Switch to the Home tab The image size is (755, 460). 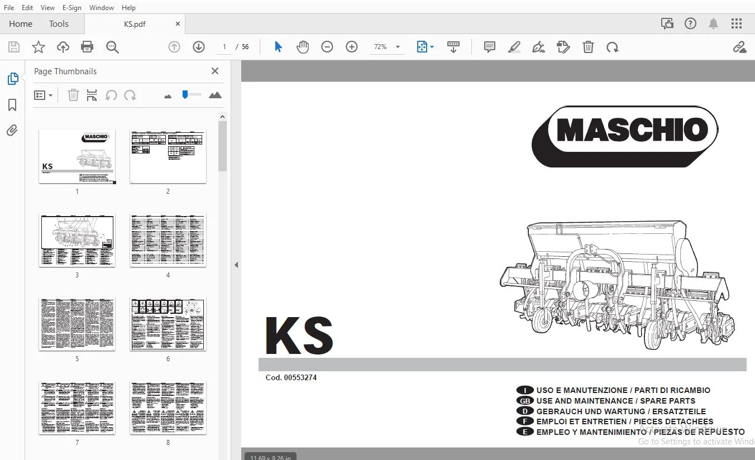coord(21,24)
